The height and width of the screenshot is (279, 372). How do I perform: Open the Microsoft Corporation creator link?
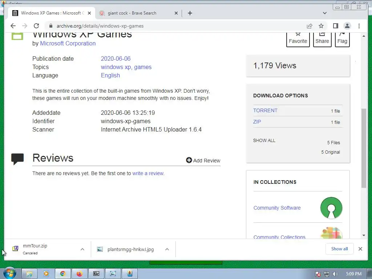coord(68,44)
